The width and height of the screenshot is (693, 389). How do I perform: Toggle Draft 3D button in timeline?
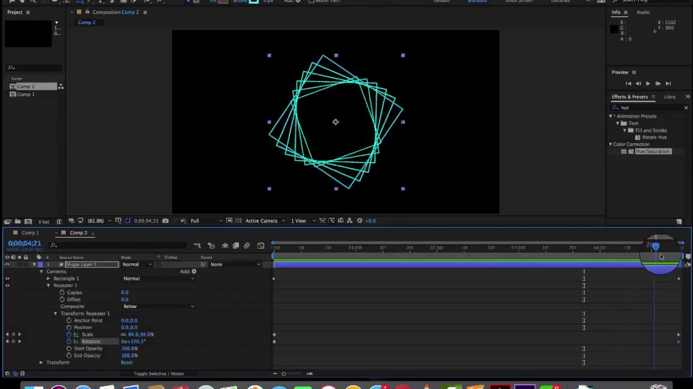[211, 246]
